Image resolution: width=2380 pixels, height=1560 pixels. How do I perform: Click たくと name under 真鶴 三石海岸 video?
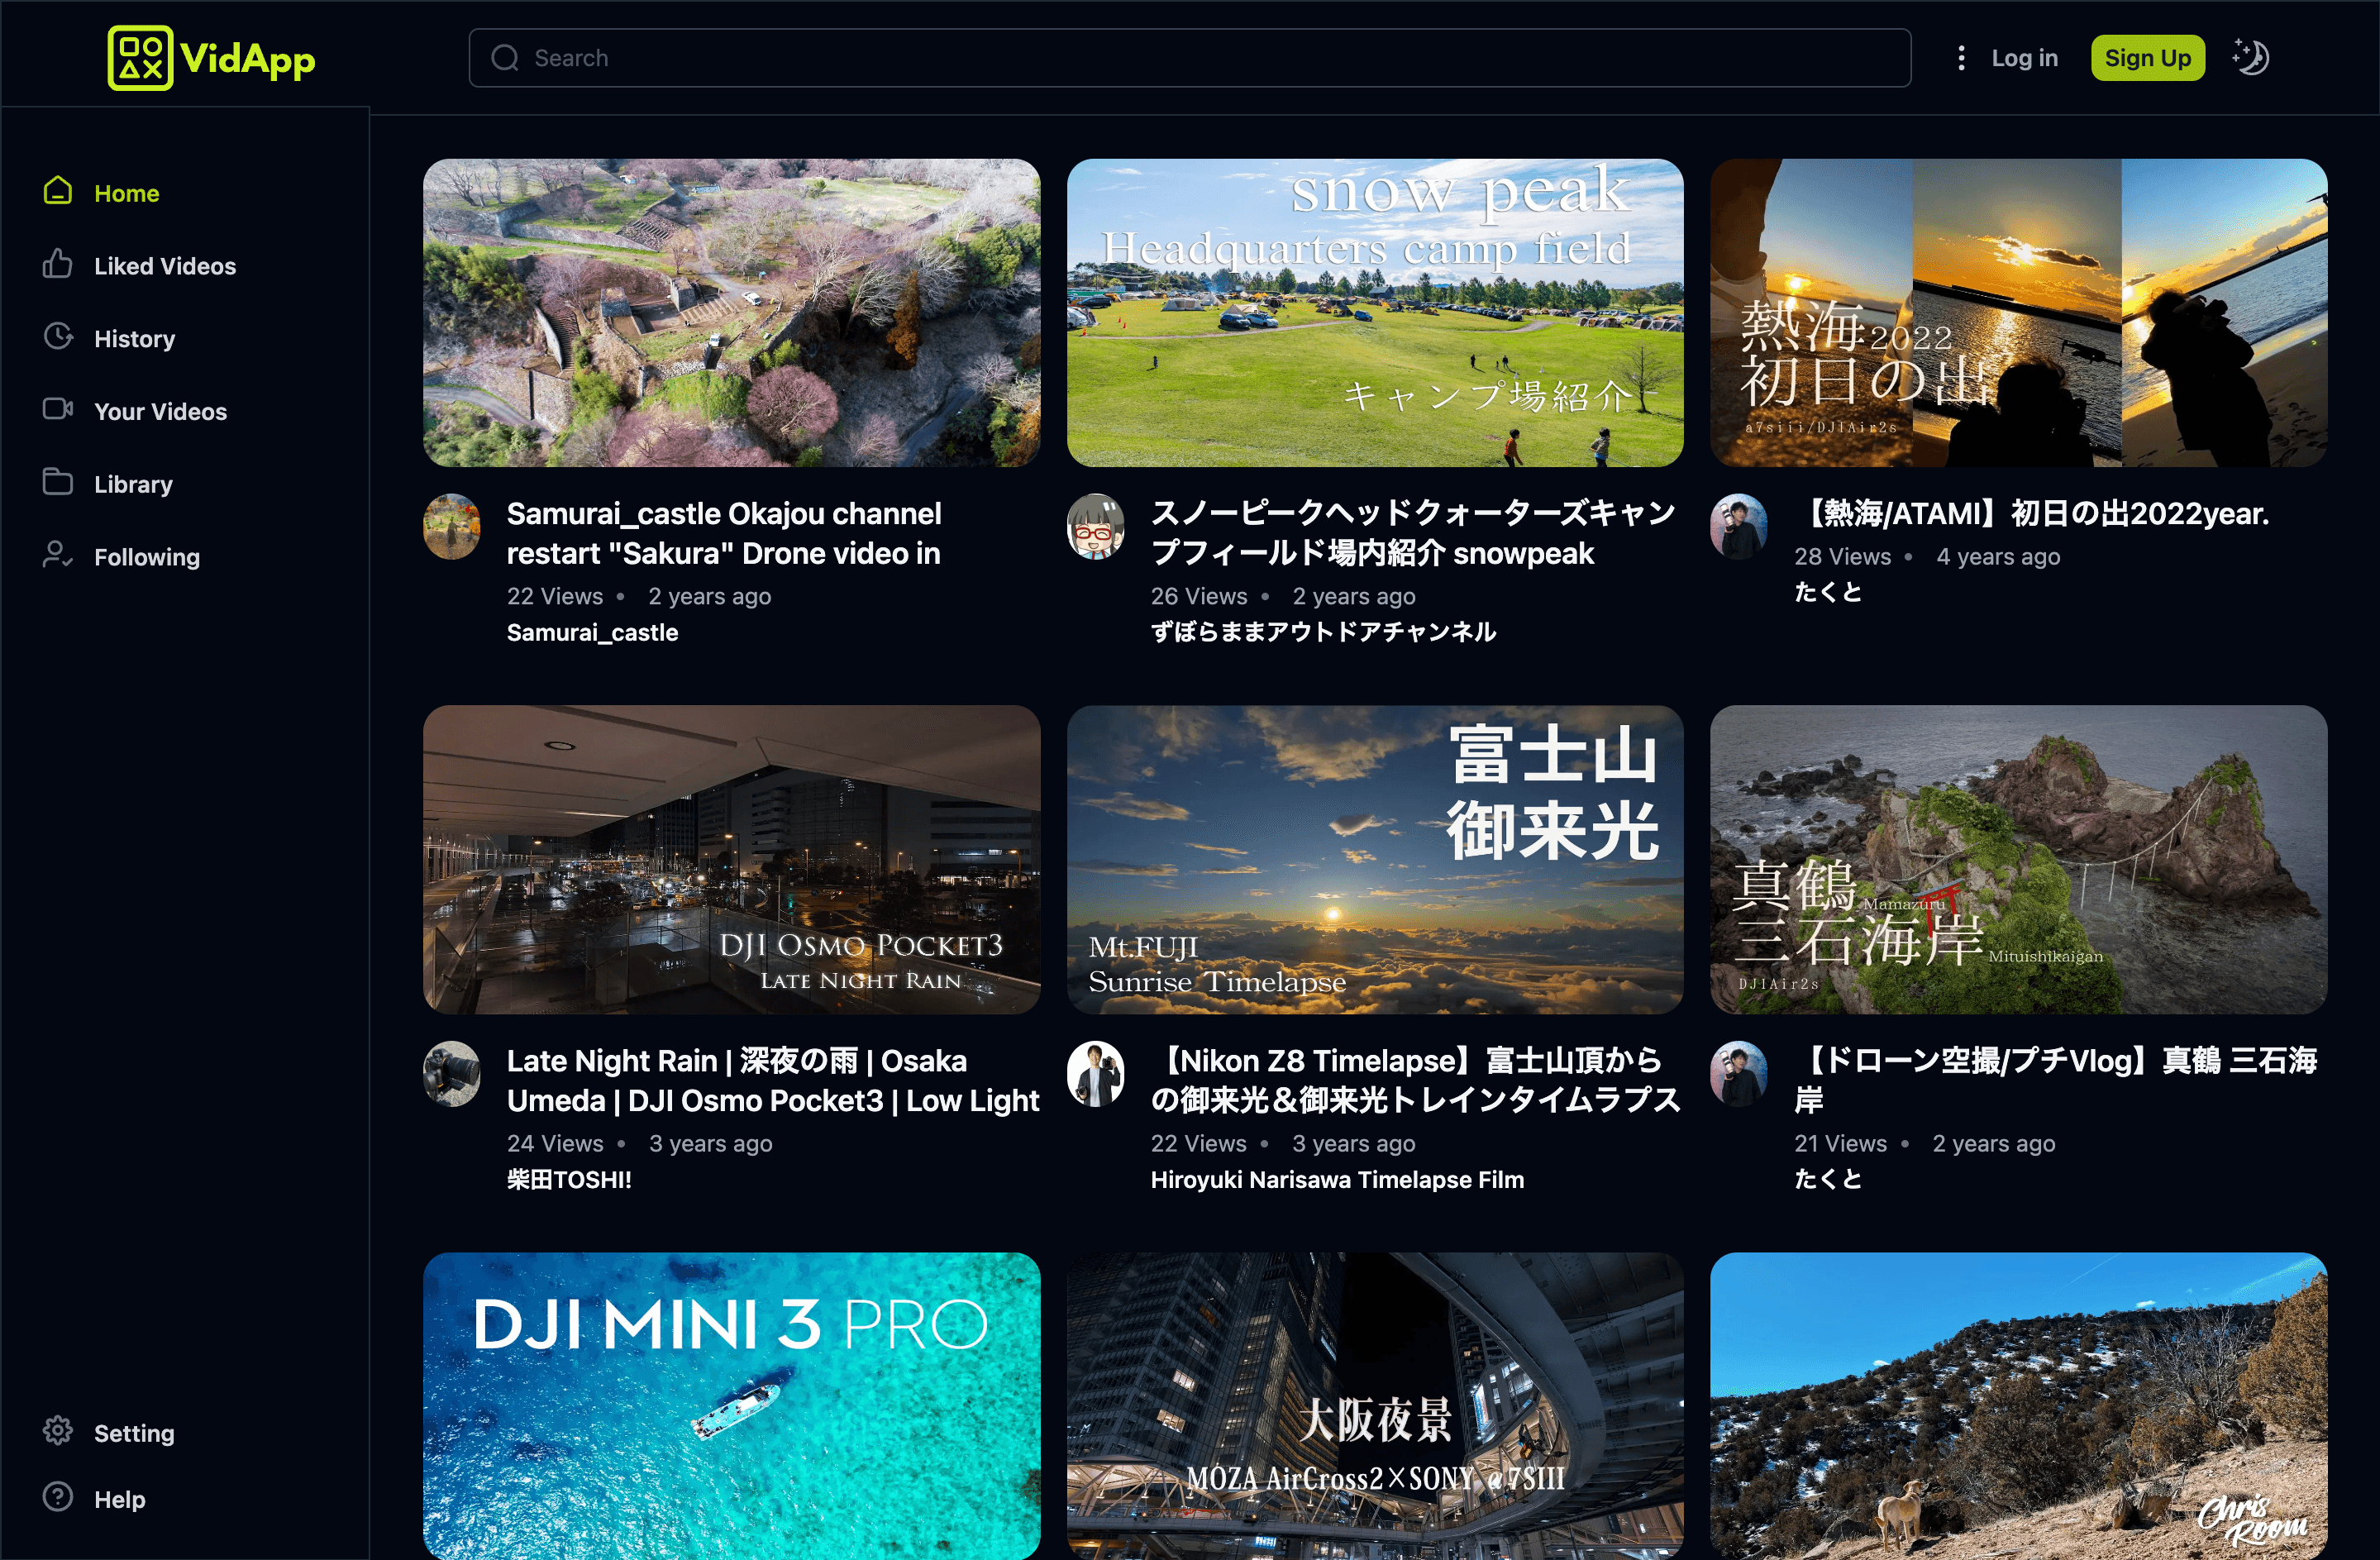1827,1179
